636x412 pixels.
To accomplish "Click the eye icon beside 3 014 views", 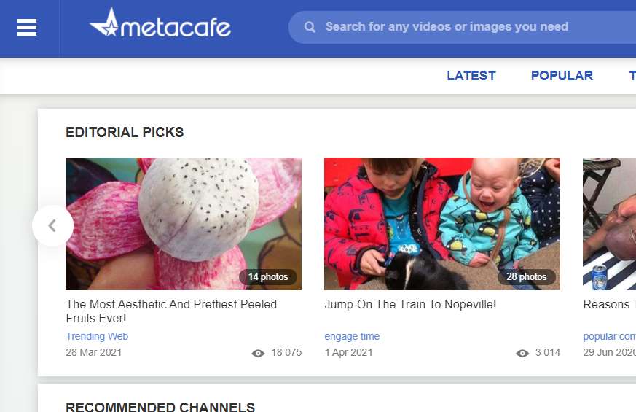I will [x=522, y=353].
